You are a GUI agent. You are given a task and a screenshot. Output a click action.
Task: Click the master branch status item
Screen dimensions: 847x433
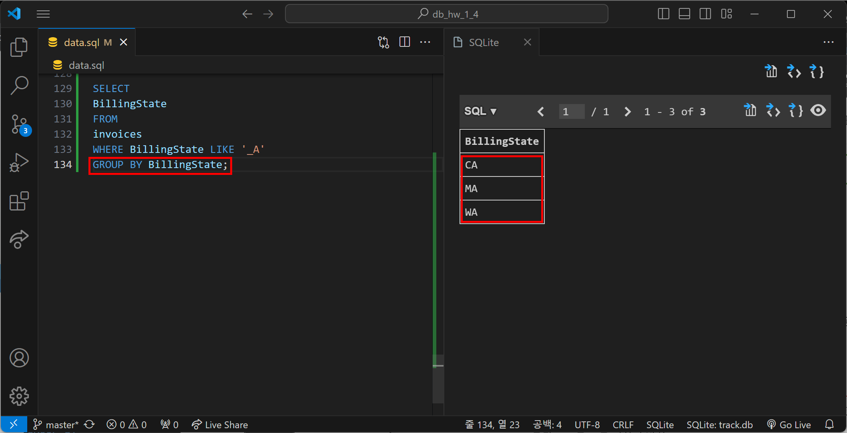[56, 425]
